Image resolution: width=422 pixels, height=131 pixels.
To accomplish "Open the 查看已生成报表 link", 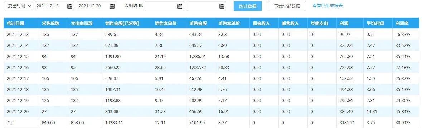I will (x=328, y=6).
